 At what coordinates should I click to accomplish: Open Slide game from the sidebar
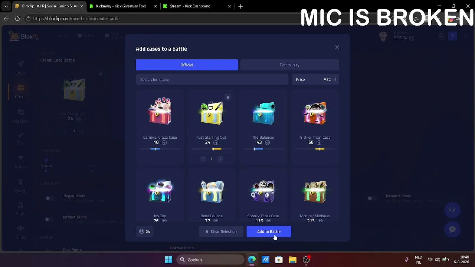pos(21,233)
